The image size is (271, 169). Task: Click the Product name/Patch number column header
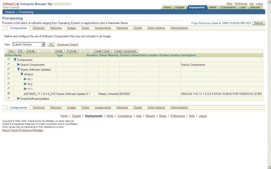(139, 55)
